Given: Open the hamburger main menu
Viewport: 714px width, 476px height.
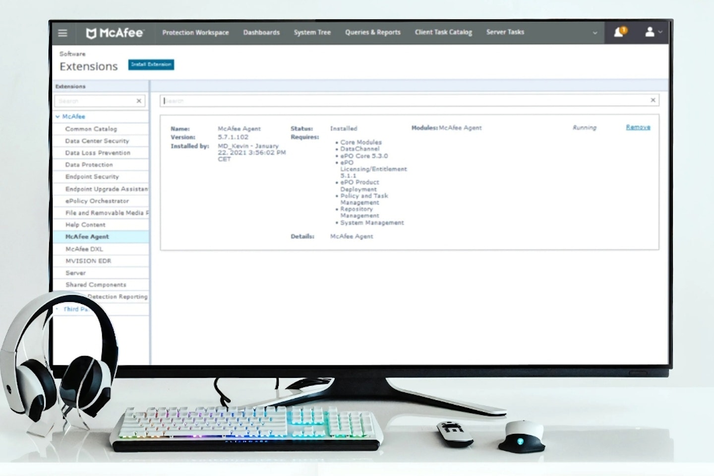Looking at the screenshot, I should (62, 33).
